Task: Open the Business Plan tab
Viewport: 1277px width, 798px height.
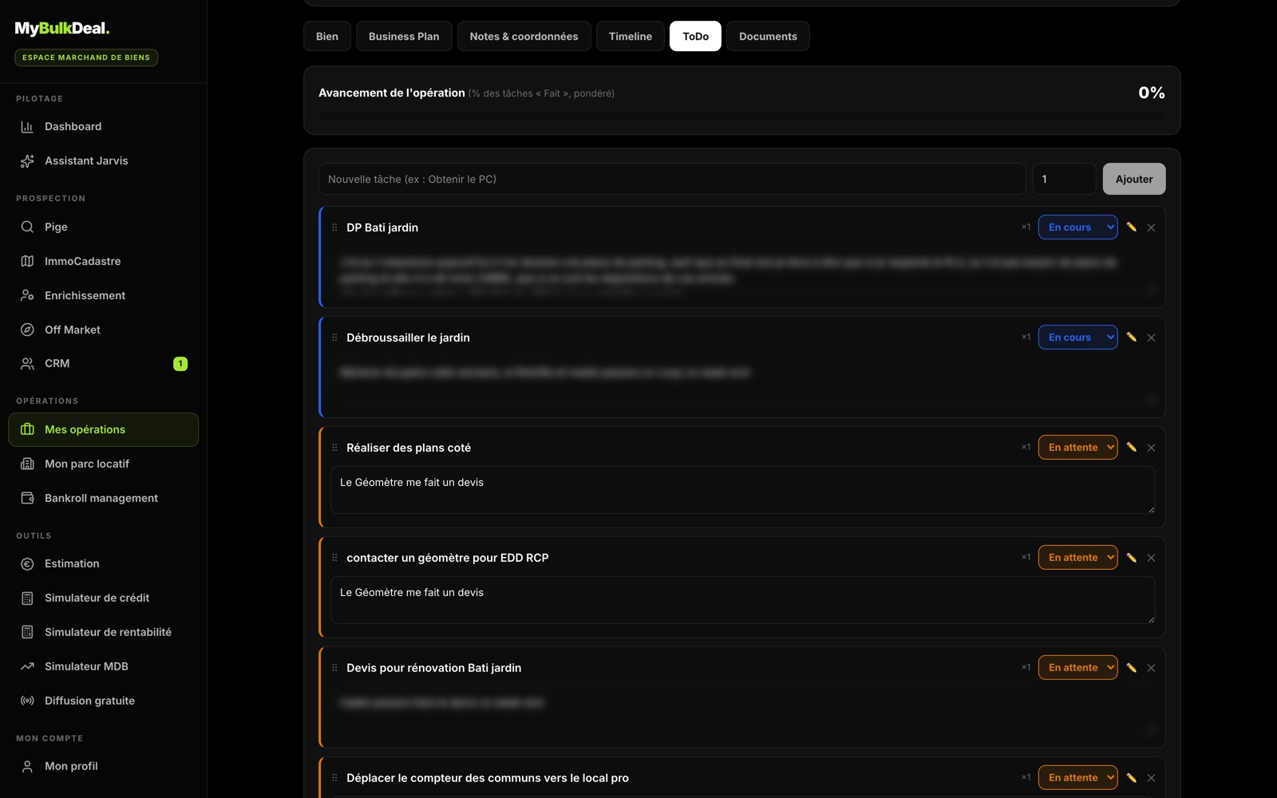Action: pyautogui.click(x=404, y=37)
